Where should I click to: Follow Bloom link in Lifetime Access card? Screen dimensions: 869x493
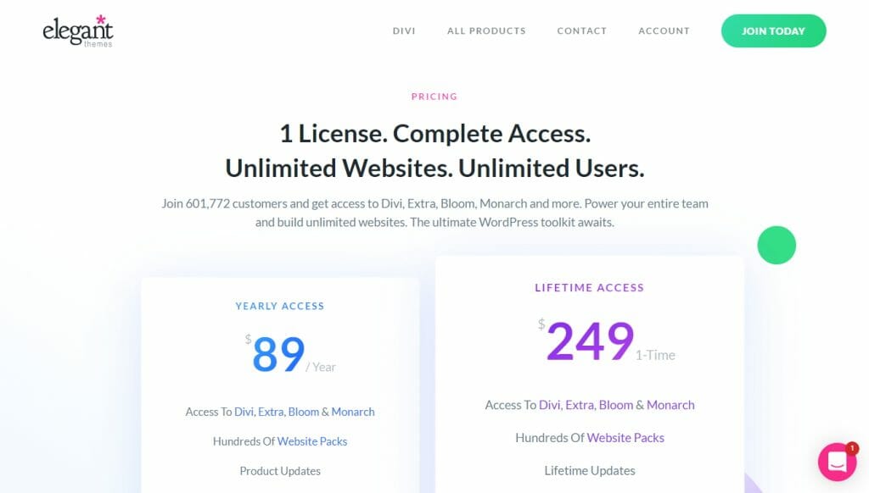tap(616, 405)
